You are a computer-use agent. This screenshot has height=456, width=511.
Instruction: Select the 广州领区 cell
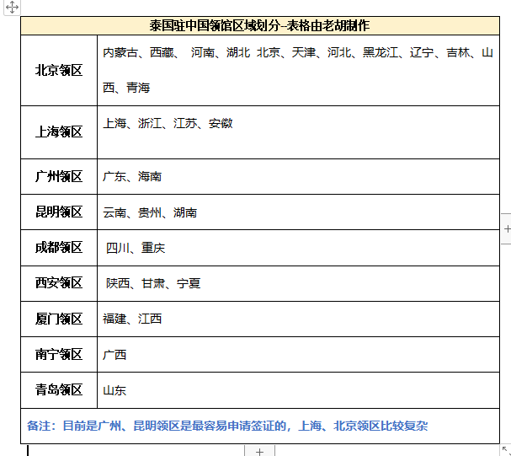click(x=59, y=177)
